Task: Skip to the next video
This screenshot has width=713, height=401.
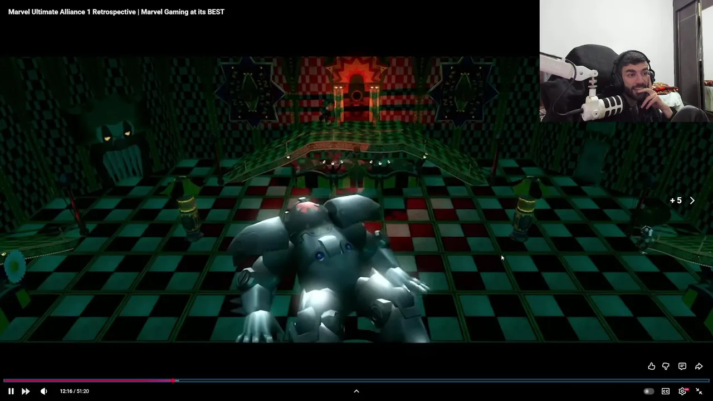Action: (26, 391)
